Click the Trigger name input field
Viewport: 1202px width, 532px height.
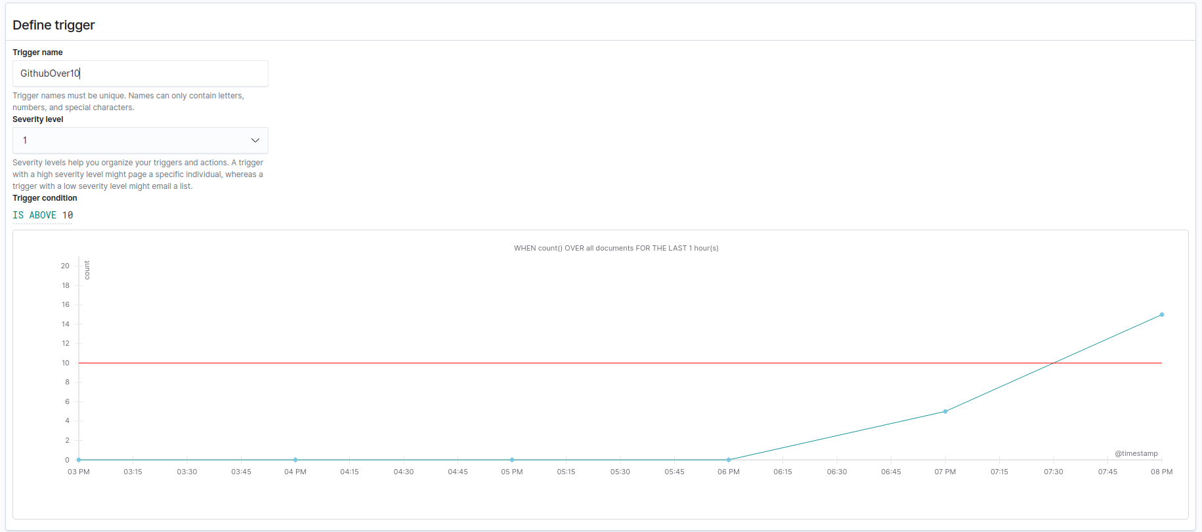140,73
